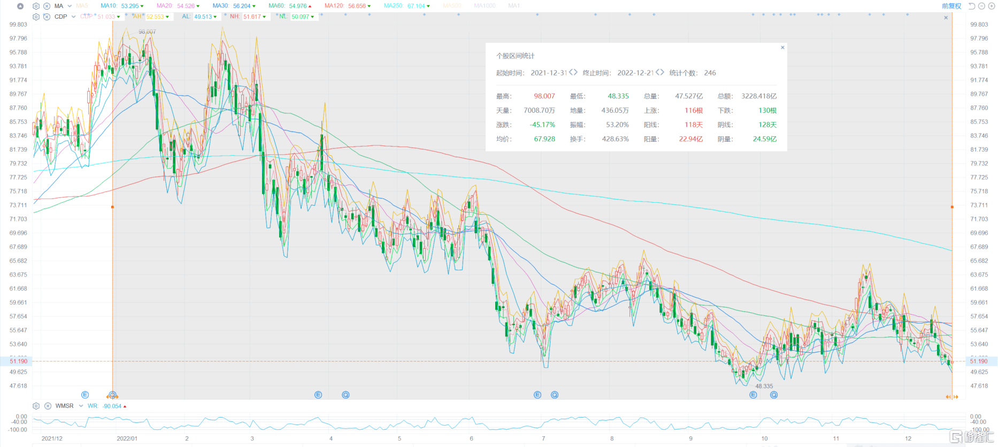Screen dimensions: 998x447
Task: Click the 98.007 high price label on chart
Action: pos(147,32)
